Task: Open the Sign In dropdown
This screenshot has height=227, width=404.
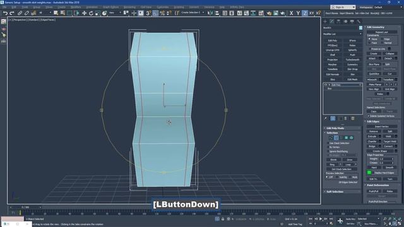Action: click(x=343, y=7)
